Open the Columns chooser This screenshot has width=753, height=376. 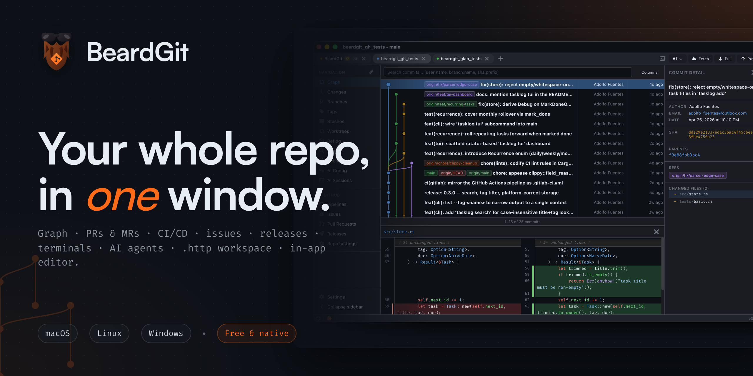tap(649, 72)
